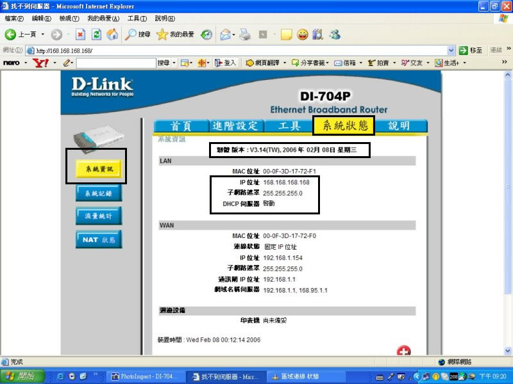Viewport: 513px width, 384px height.
Task: Click the Mail envelope icon
Action: point(226,35)
